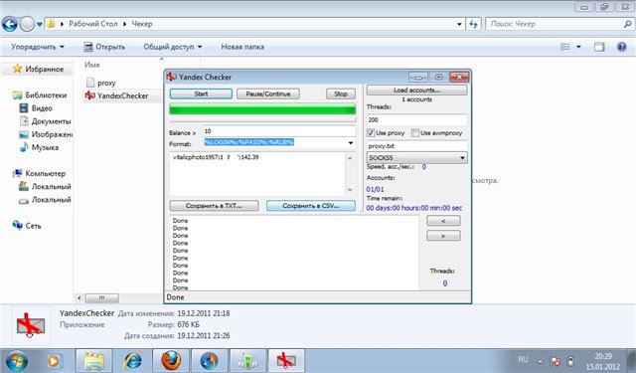The image size is (636, 373).
Task: Click the Explorer Forward navigation button
Action: [x=27, y=24]
